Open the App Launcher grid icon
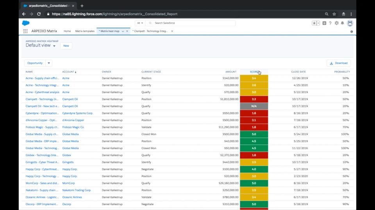 tap(25, 31)
